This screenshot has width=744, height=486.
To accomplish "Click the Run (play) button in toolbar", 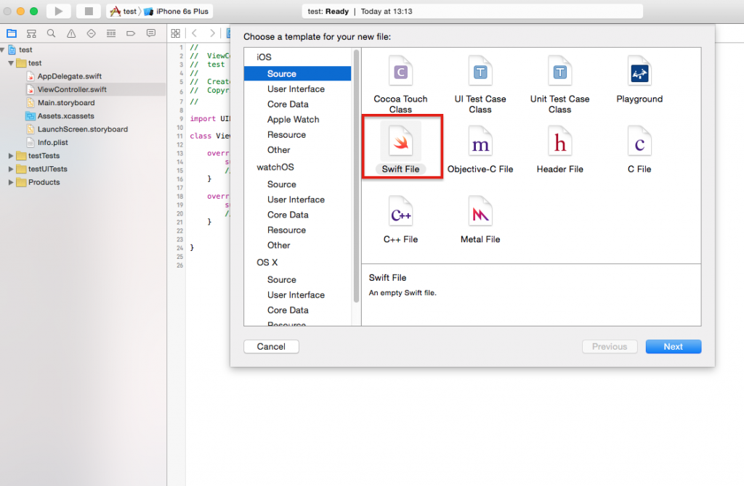I will click(x=58, y=11).
